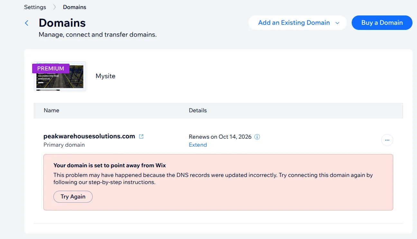Click Domains in the breadcrumb trail
The image size is (417, 239).
(74, 7)
